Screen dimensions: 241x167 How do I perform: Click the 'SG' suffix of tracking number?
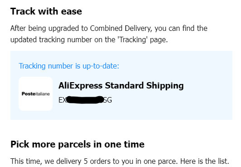pyautogui.click(x=108, y=100)
